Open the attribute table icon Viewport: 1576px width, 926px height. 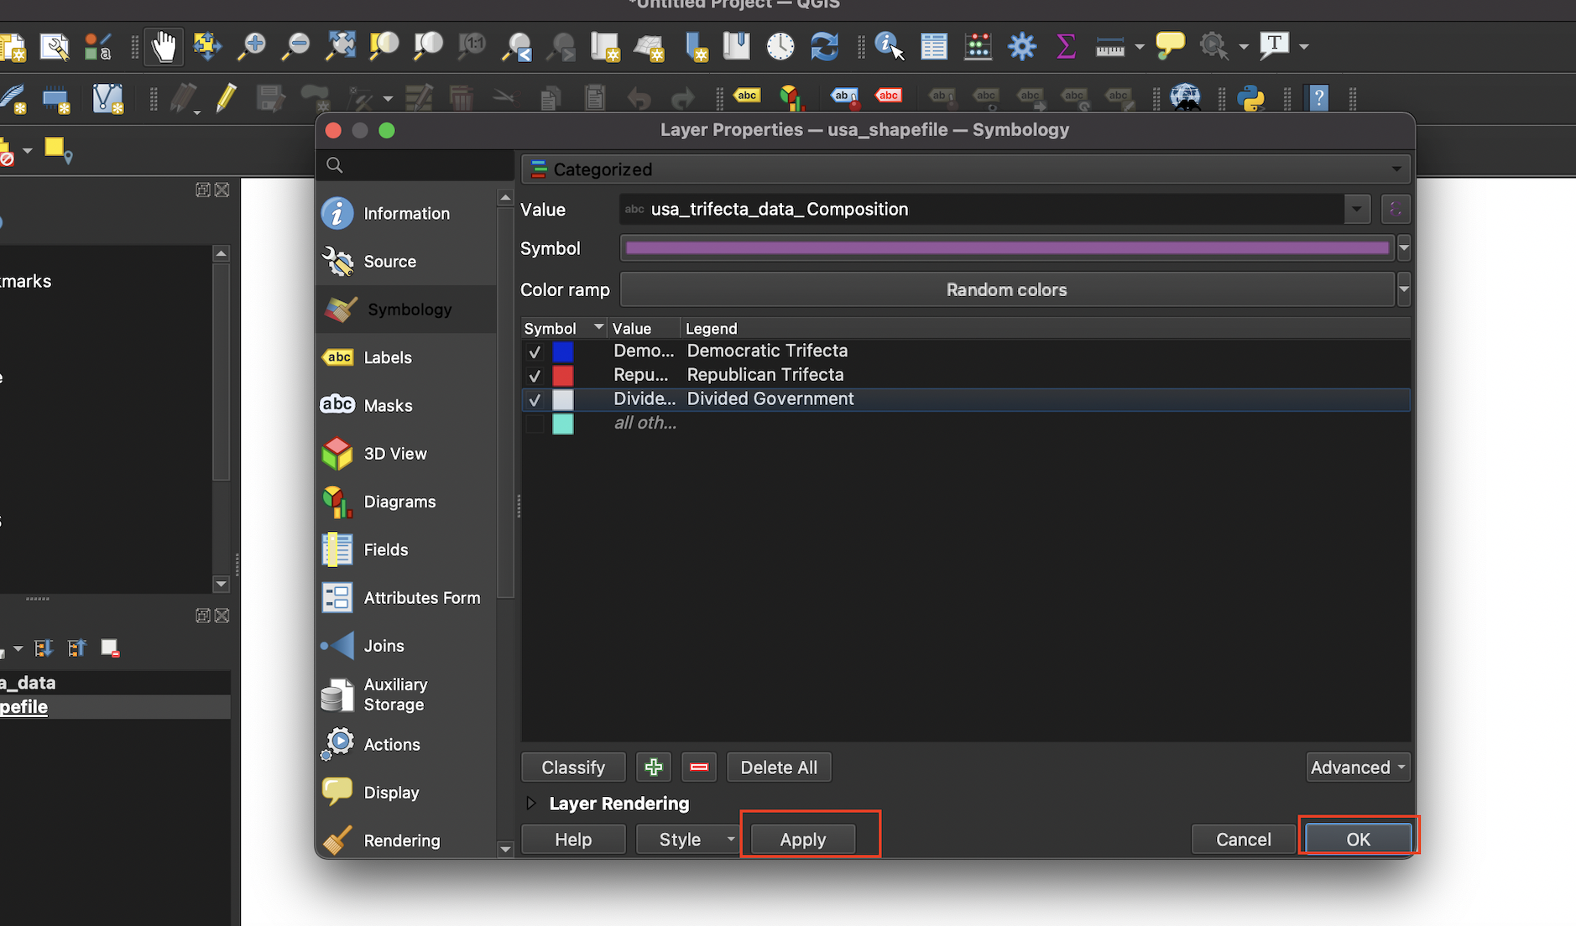pos(933,46)
